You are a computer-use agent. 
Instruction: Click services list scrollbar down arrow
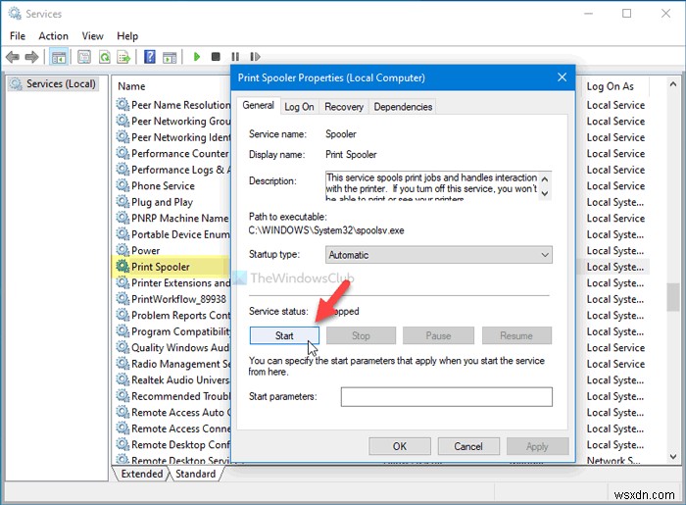673,457
